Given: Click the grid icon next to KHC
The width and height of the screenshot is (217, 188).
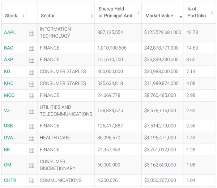Looking at the screenshot, I should (x=32, y=84).
